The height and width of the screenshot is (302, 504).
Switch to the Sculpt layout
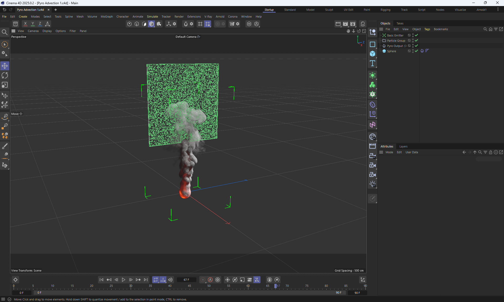coord(329,10)
